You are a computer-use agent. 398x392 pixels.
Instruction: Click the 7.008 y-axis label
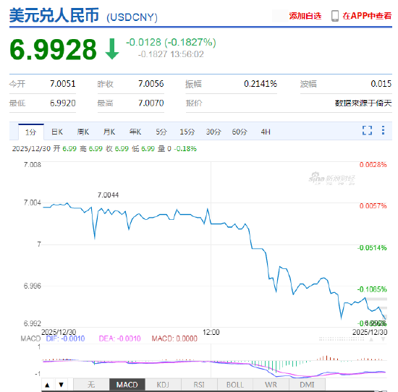tap(33, 165)
